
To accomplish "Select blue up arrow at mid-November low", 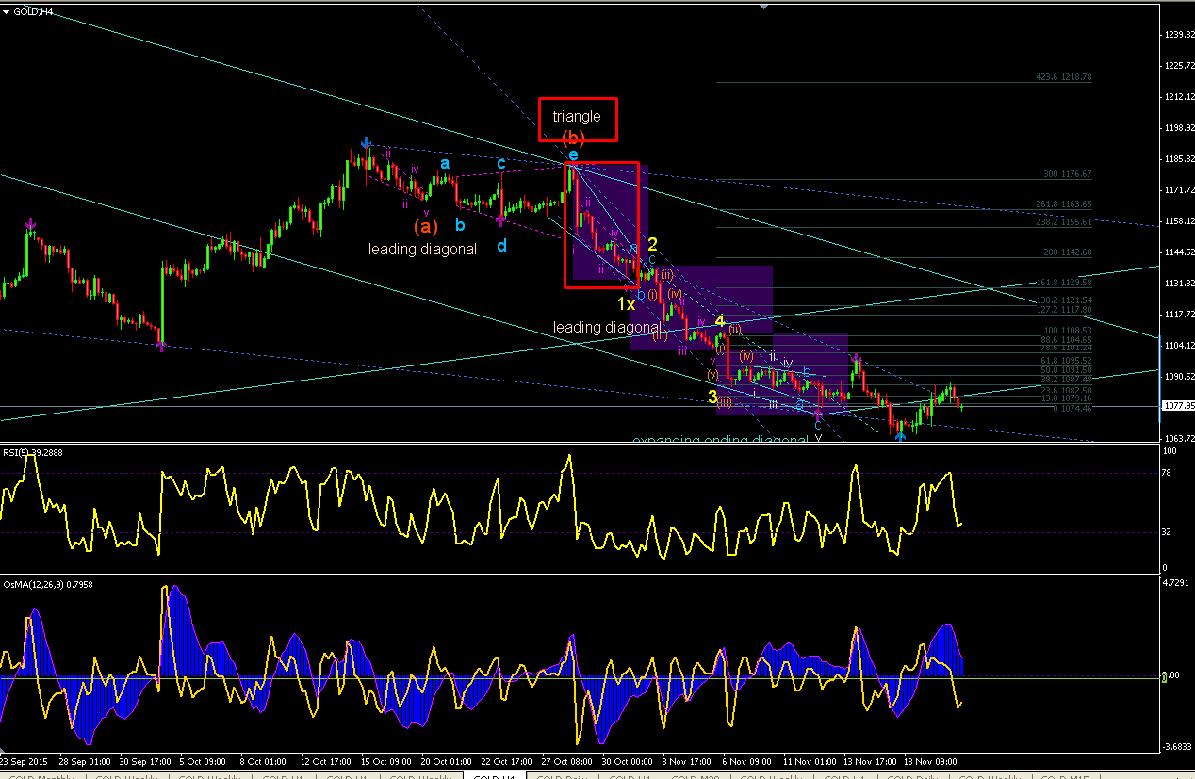I will [x=900, y=436].
